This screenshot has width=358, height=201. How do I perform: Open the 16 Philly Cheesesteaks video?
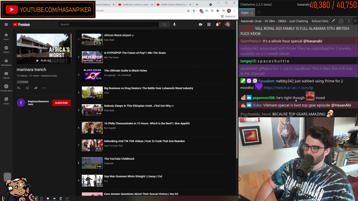(x=147, y=123)
